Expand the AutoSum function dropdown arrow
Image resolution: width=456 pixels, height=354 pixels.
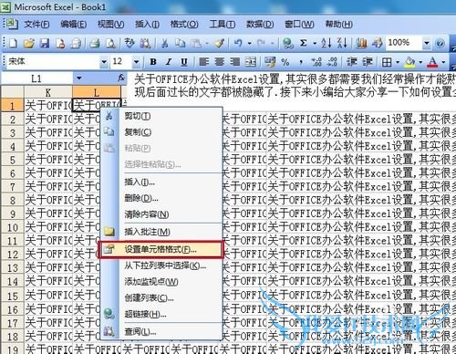coord(315,44)
